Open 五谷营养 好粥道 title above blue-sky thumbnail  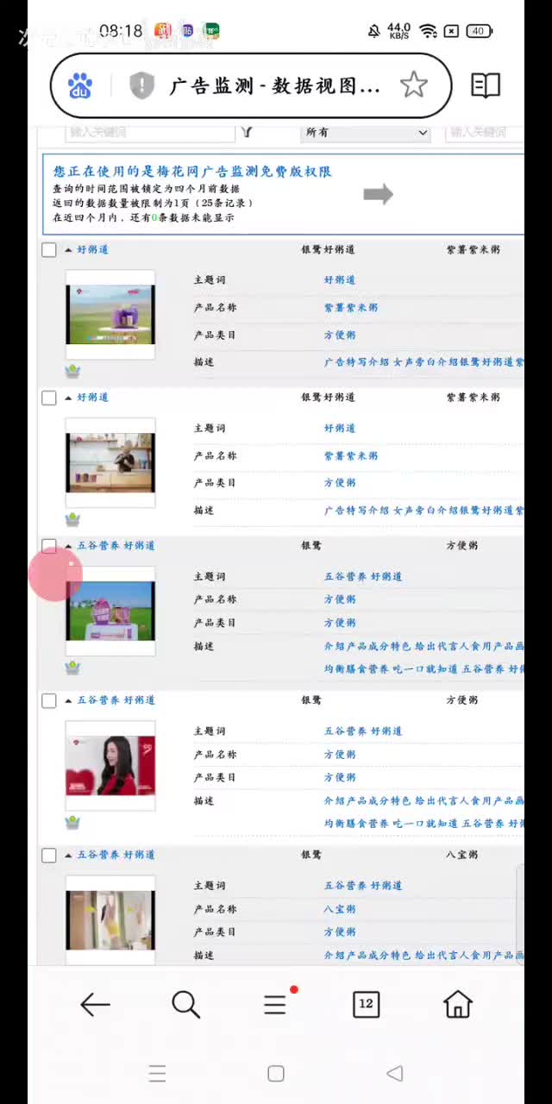pos(116,546)
